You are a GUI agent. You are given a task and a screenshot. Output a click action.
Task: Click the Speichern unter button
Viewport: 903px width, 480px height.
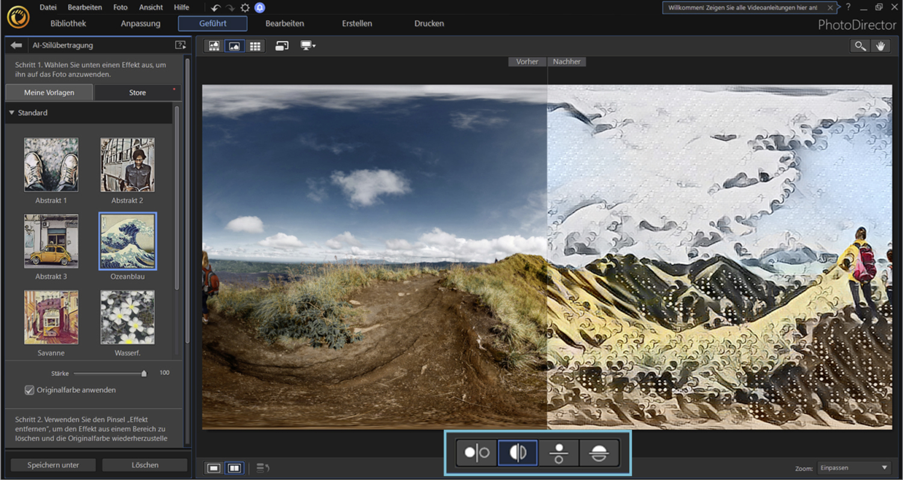[x=52, y=464]
